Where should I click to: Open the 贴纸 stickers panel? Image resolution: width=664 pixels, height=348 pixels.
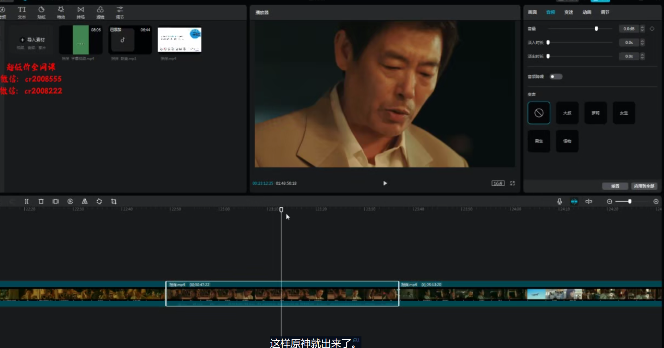click(41, 12)
